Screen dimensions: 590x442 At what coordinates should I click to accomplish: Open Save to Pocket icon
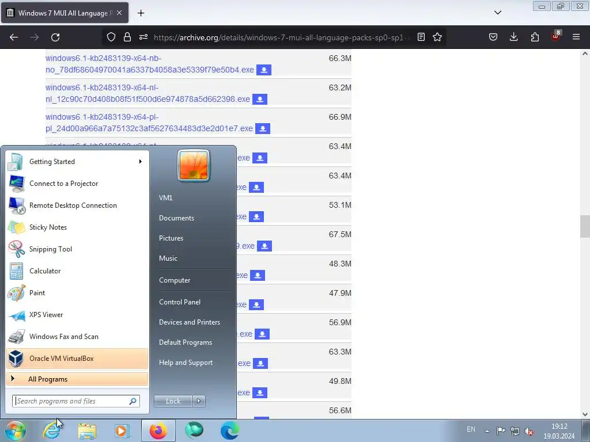pyautogui.click(x=493, y=37)
